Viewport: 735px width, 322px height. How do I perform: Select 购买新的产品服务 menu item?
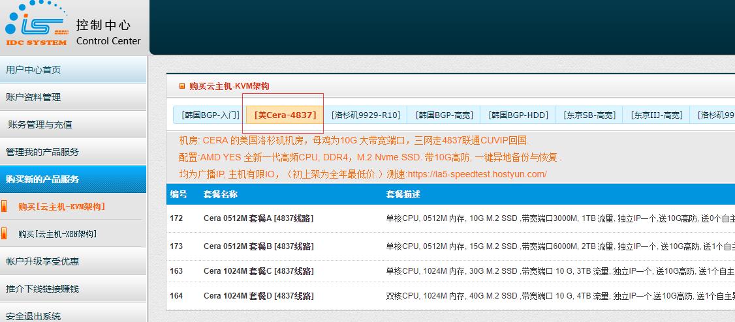(x=73, y=179)
